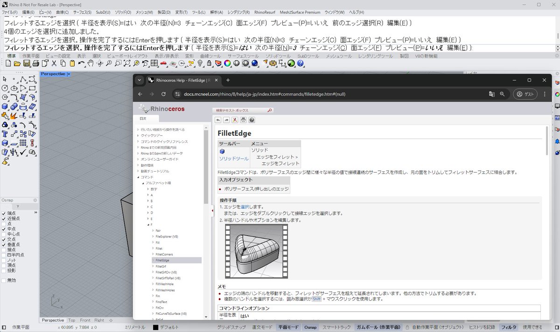This screenshot has width=560, height=332.
Task: Toggle グリッドスナップ in status bar
Action: [x=231, y=327]
